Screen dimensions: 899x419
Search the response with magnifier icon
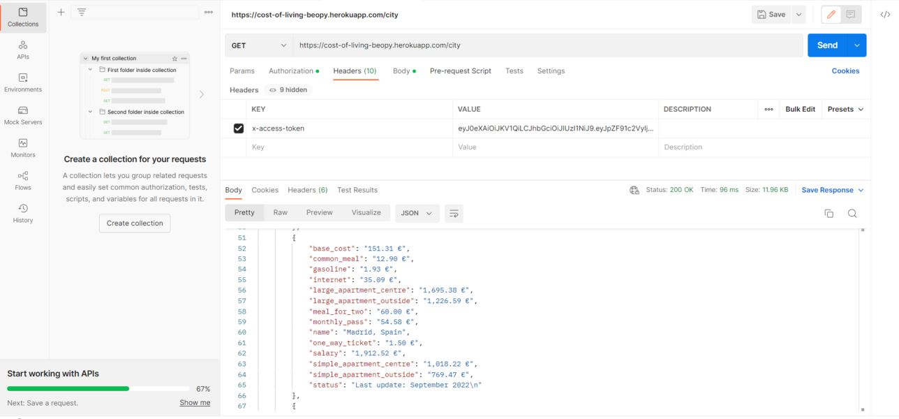tap(852, 214)
